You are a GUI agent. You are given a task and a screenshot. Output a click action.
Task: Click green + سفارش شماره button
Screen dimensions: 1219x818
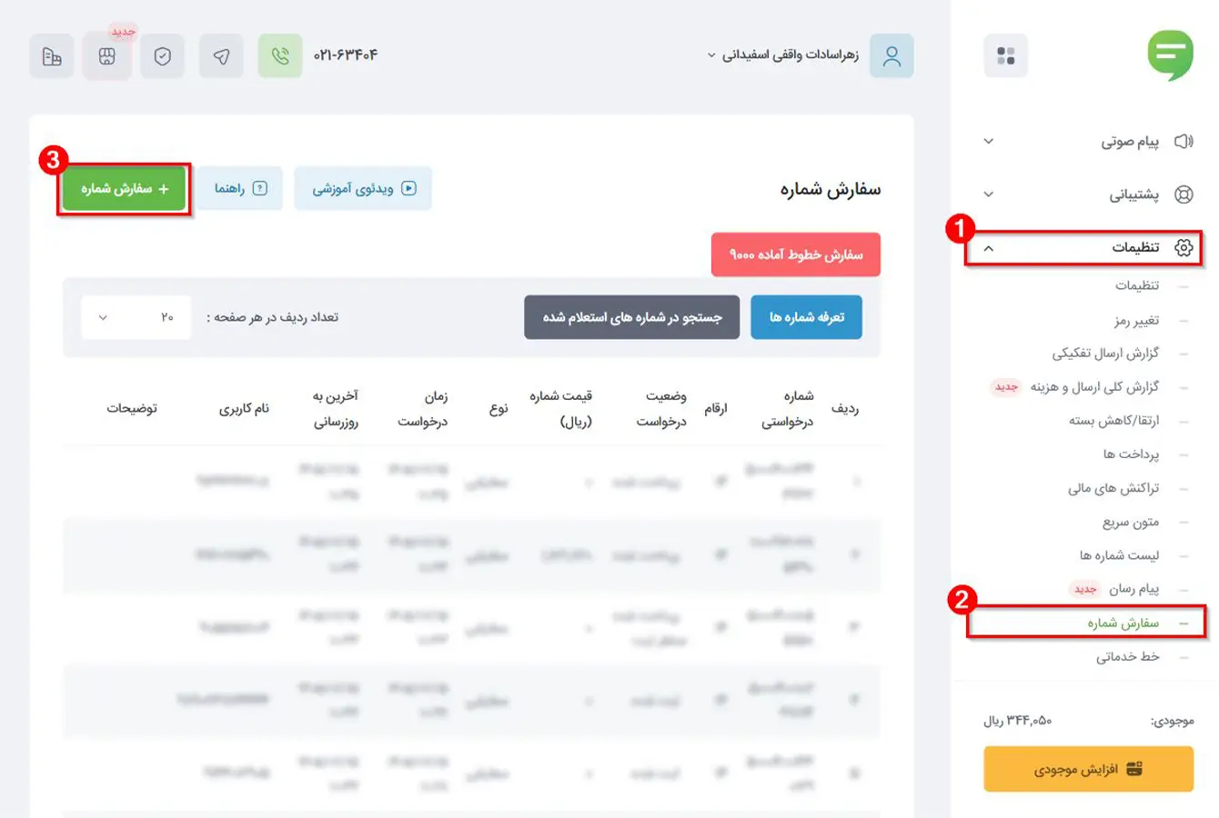pyautogui.click(x=124, y=189)
